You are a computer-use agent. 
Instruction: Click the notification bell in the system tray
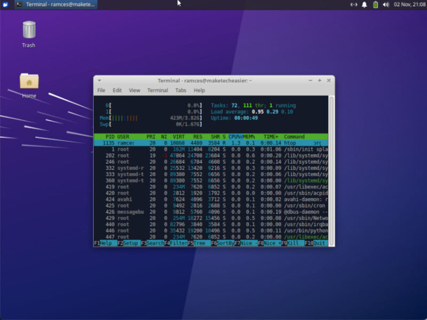point(365,4)
